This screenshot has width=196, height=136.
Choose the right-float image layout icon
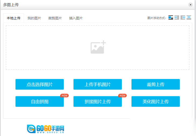point(183,18)
